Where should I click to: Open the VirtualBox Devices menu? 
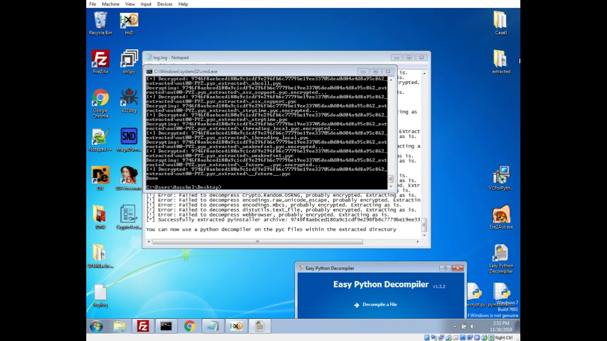click(165, 4)
